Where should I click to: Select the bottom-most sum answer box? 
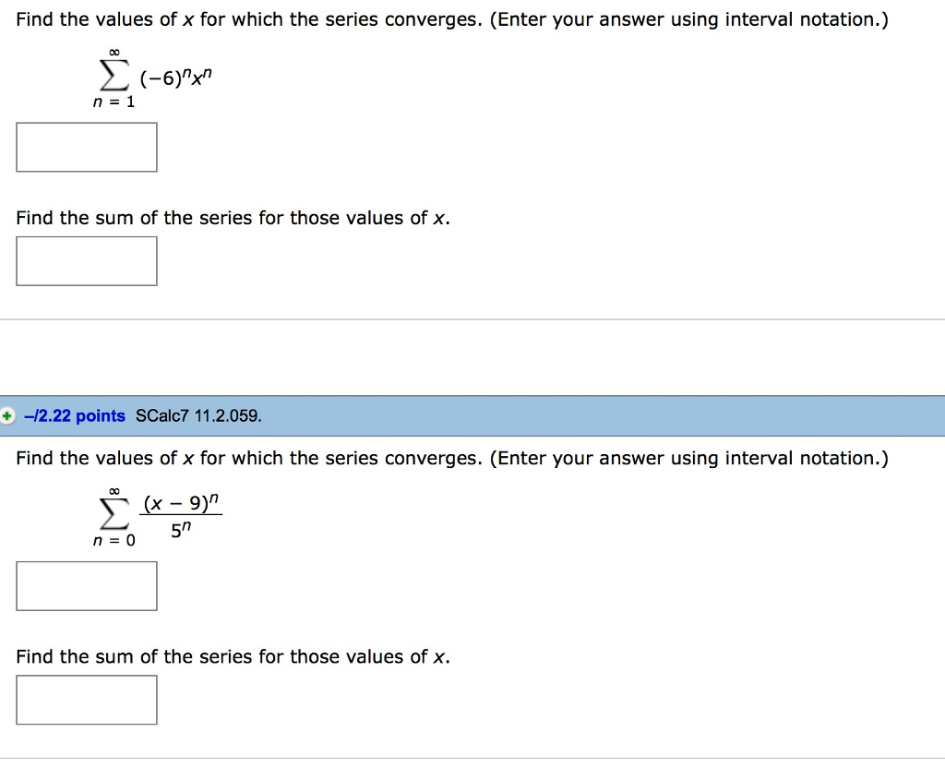[x=87, y=700]
